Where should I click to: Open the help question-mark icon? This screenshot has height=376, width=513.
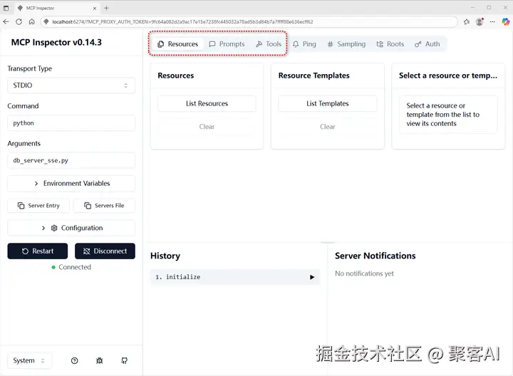click(74, 360)
